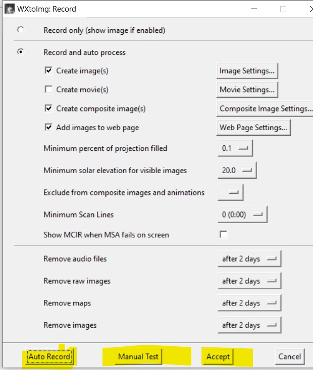Change the Remove maps interval dropdown
This screenshot has width=313, height=370.
coord(249,303)
